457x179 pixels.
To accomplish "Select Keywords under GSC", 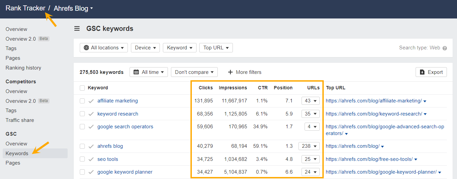I will point(35,153).
